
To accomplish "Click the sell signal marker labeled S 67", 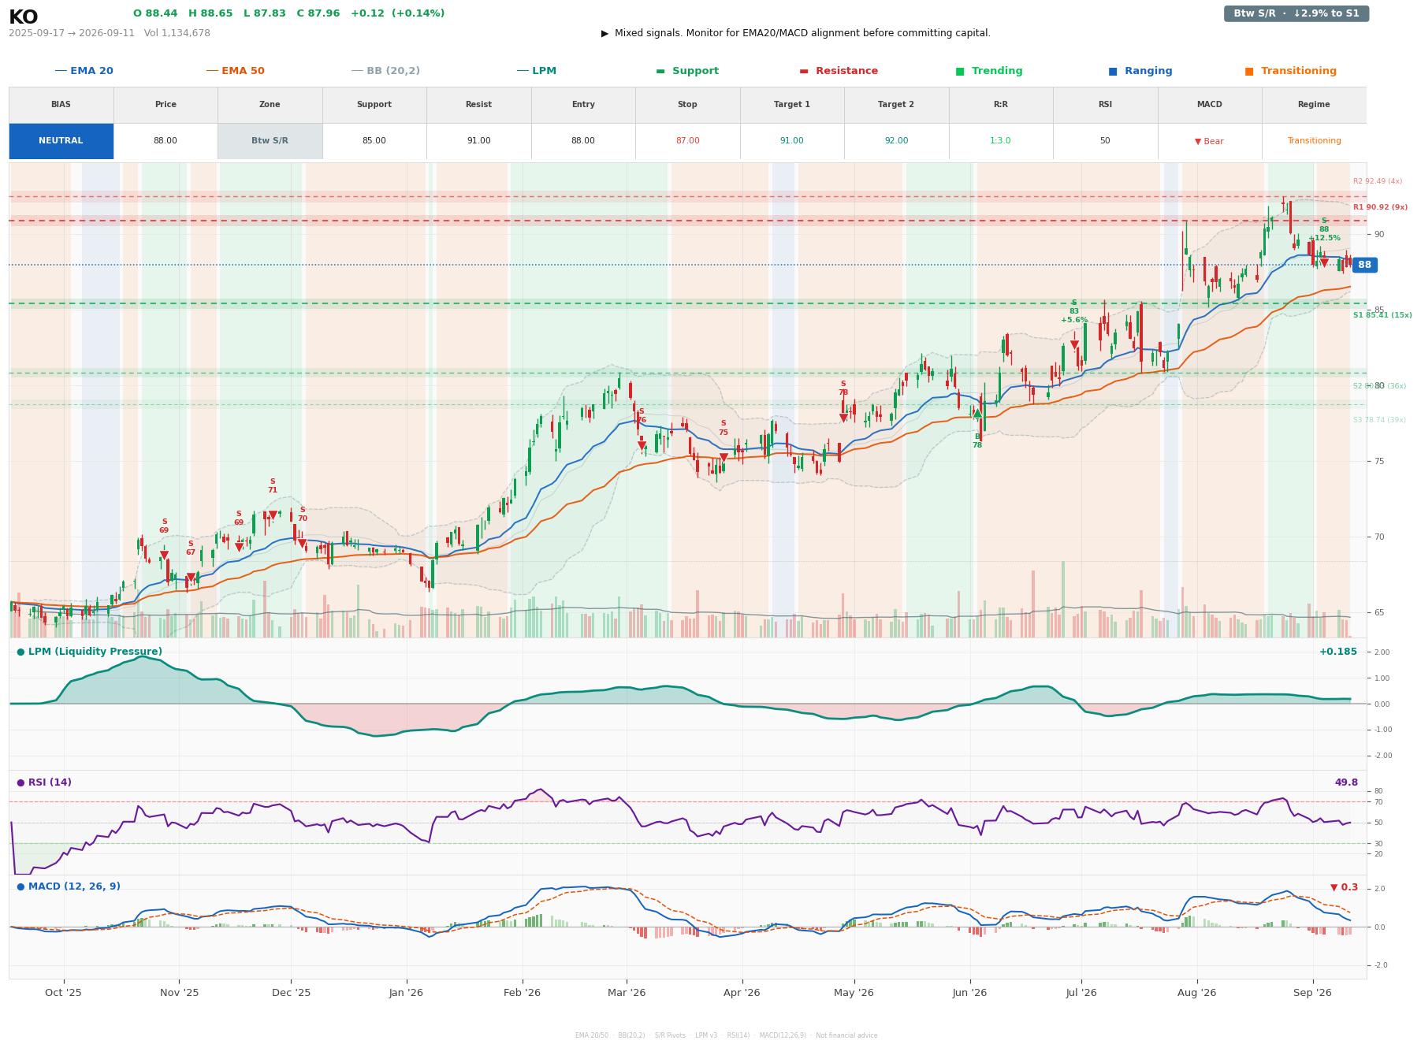I will click(191, 578).
